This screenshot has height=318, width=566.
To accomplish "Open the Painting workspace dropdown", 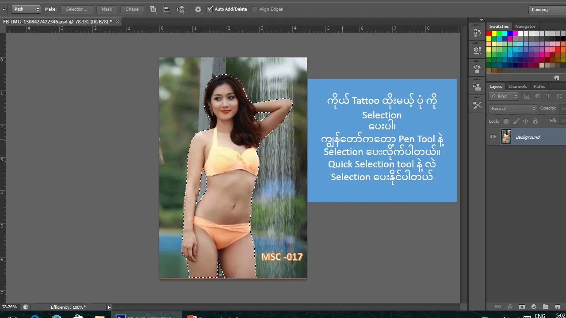I will click(x=547, y=9).
